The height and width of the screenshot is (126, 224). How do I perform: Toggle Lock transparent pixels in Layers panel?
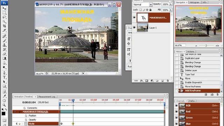141,10
